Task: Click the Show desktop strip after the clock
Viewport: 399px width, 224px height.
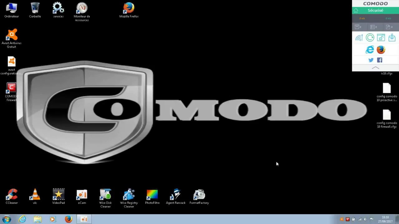Action: (397, 219)
